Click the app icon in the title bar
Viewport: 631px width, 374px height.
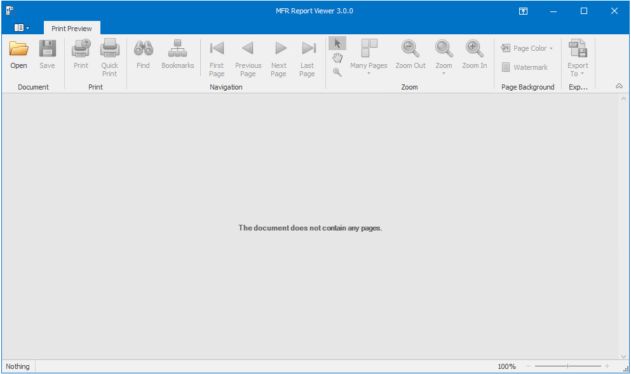tap(10, 11)
